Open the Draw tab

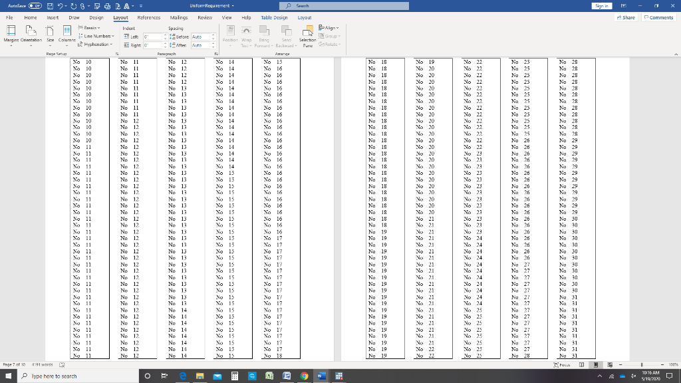(74, 17)
